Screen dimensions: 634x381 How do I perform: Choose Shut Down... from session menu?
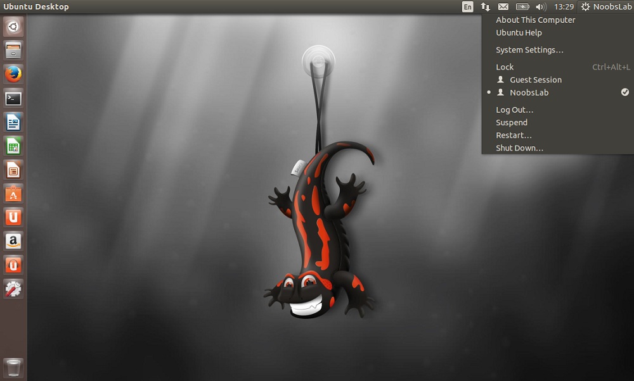point(520,148)
